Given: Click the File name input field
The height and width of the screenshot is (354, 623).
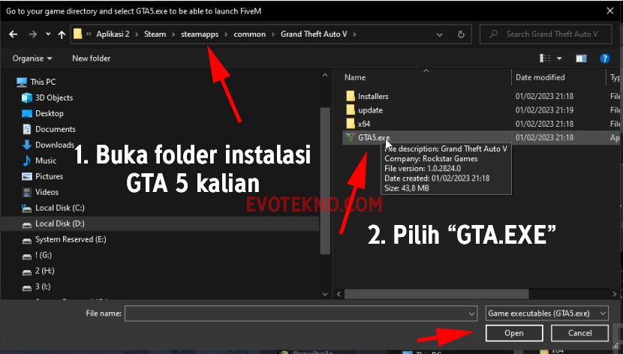Looking at the screenshot, I should pos(300,313).
